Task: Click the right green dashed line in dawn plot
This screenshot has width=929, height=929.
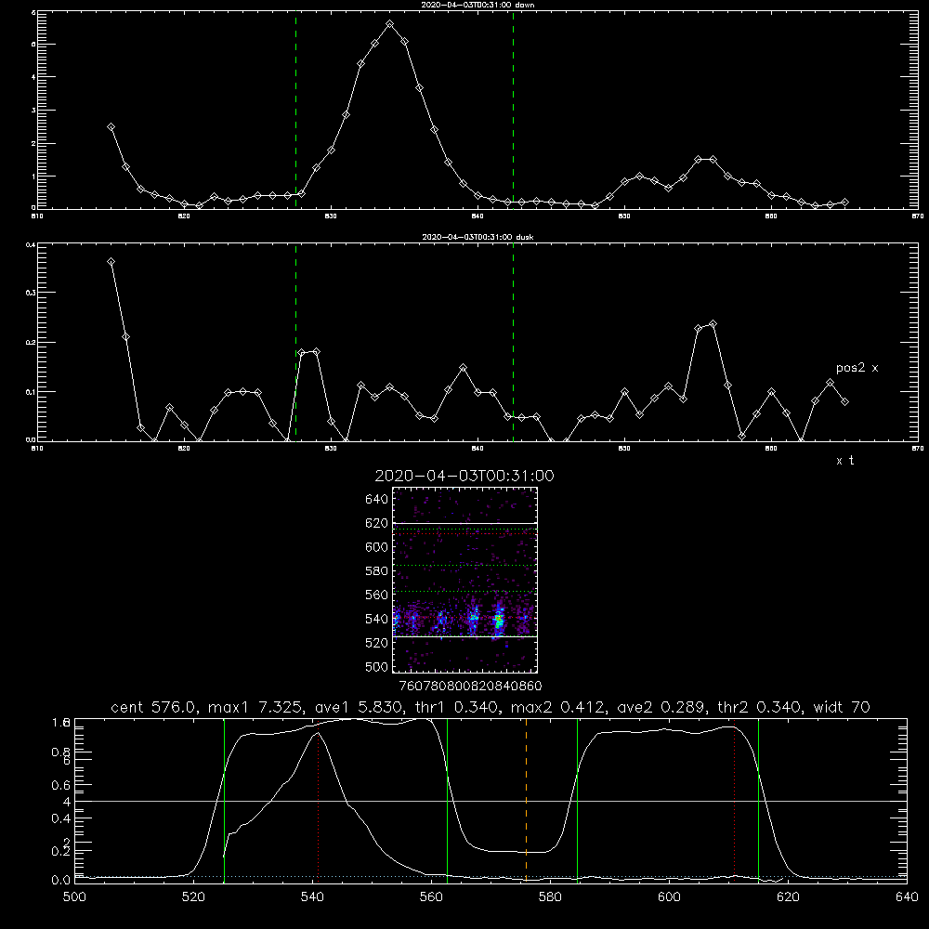Action: coord(513,110)
